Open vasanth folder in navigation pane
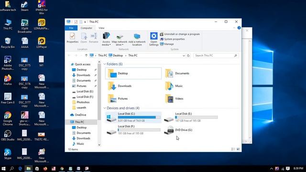Screen dimensions: 306x172 click(81, 107)
